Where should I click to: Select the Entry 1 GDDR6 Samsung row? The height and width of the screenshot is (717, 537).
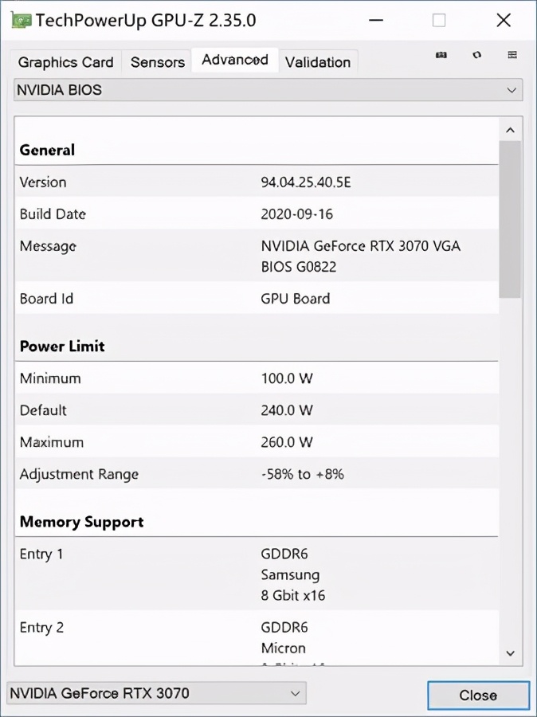pos(263,574)
